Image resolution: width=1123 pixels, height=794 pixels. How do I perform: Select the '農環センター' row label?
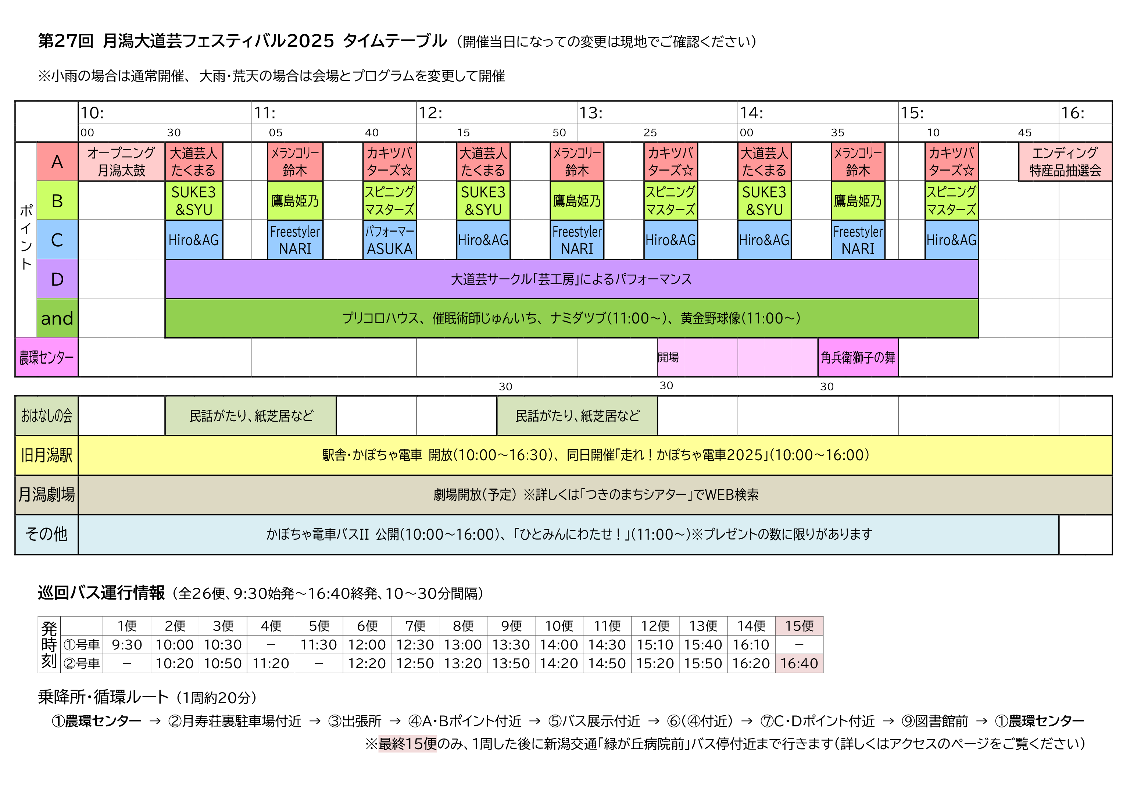46,357
